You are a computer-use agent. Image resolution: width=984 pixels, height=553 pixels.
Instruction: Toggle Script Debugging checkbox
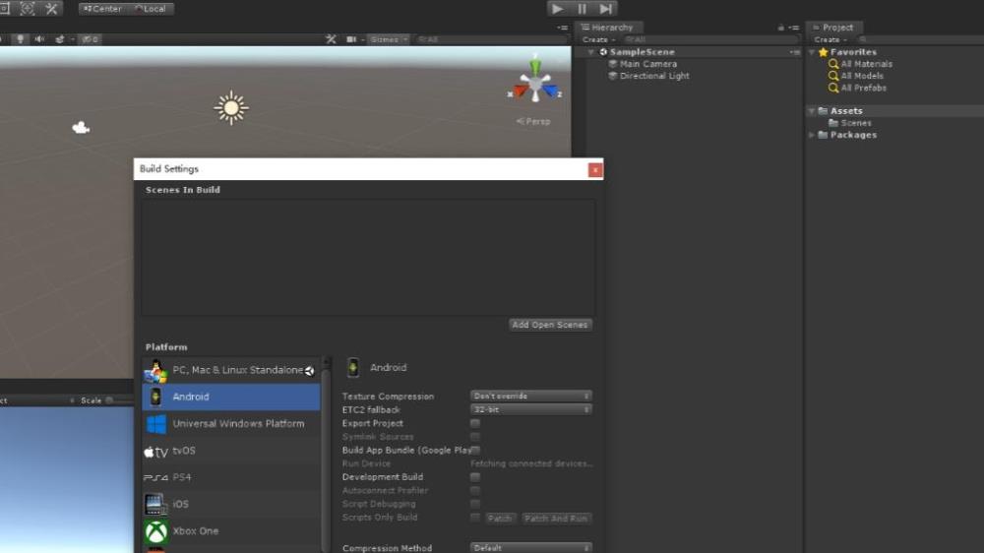(475, 504)
